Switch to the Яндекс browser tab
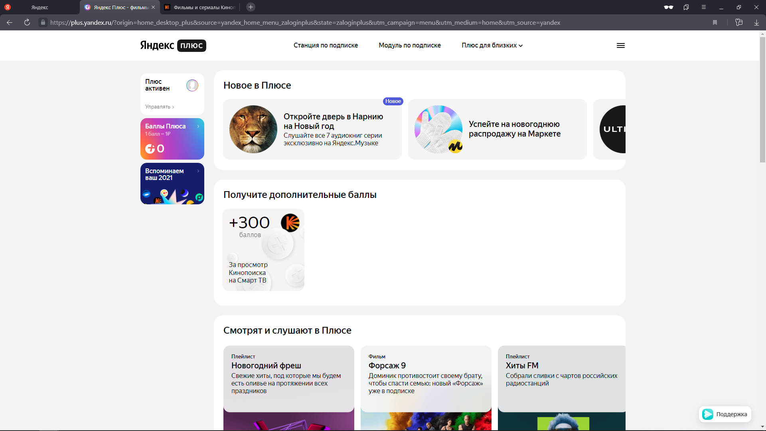Screen dimensions: 766x431 coord(40,7)
